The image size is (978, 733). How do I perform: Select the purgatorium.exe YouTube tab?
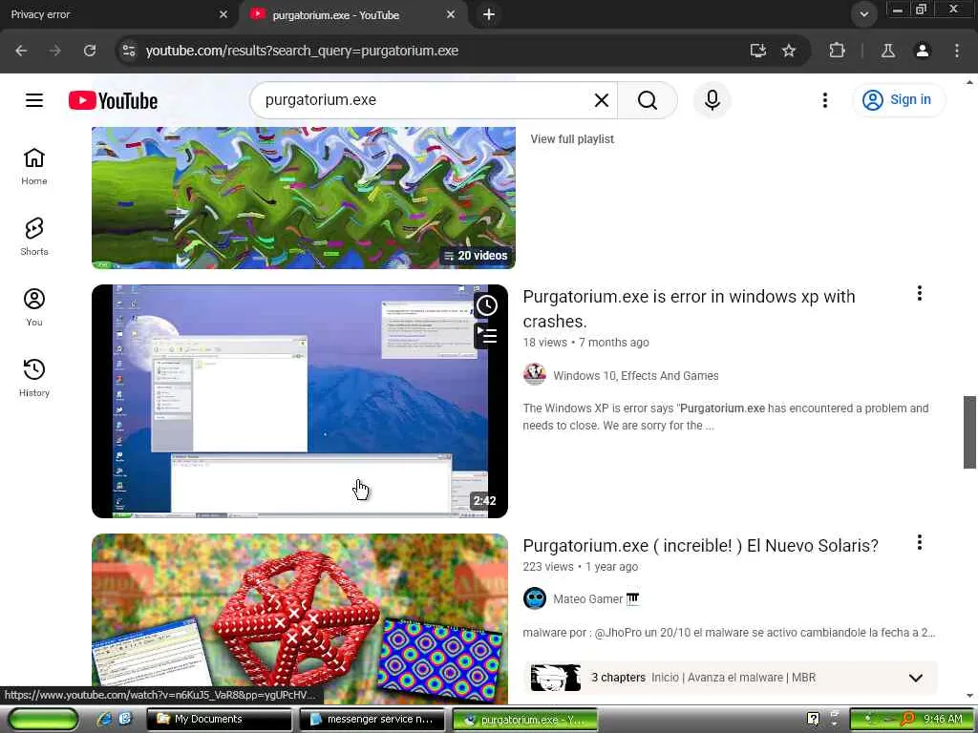[353, 14]
